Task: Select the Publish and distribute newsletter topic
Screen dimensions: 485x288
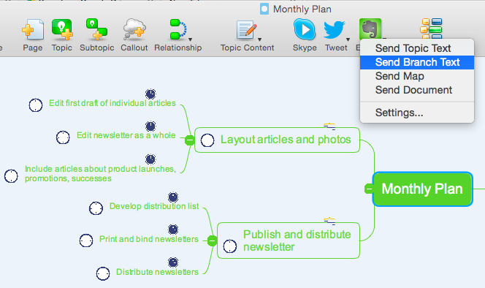Action: click(x=289, y=240)
